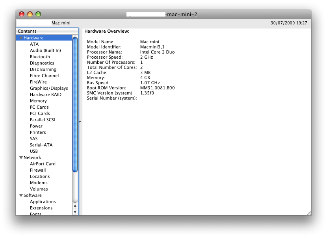
Task: Select Parallel SCSI entry
Action: pyautogui.click(x=43, y=120)
